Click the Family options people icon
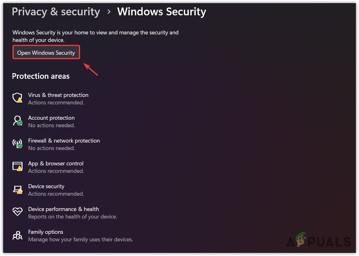The width and height of the screenshot is (359, 256). pyautogui.click(x=17, y=235)
